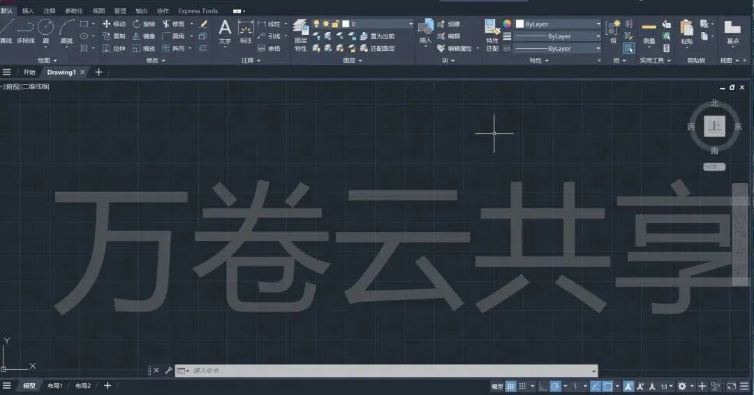The width and height of the screenshot is (754, 395).
Task: Toggle layer on/off lightbulb icon
Action: tap(316, 24)
